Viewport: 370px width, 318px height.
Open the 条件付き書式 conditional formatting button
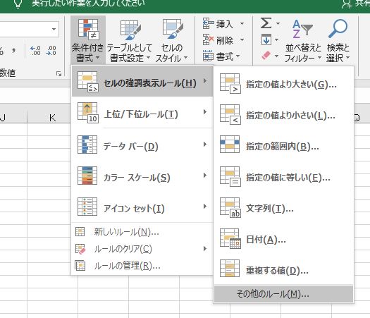pyautogui.click(x=88, y=39)
